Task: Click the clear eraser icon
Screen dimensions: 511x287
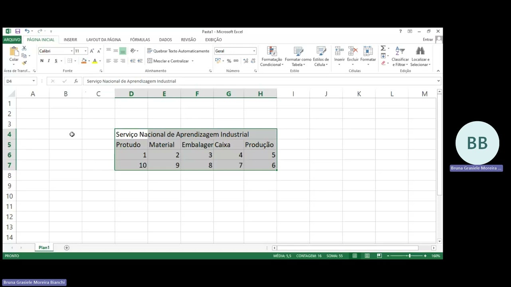Action: (383, 63)
